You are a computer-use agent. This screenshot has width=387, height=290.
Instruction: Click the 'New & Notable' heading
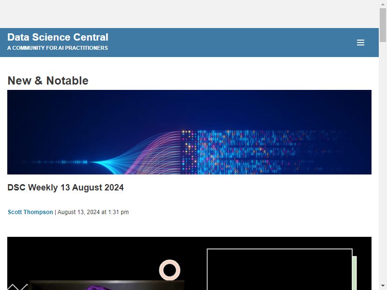48,81
